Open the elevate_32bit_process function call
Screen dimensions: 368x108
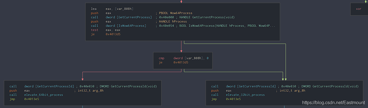[x=238, y=95]
